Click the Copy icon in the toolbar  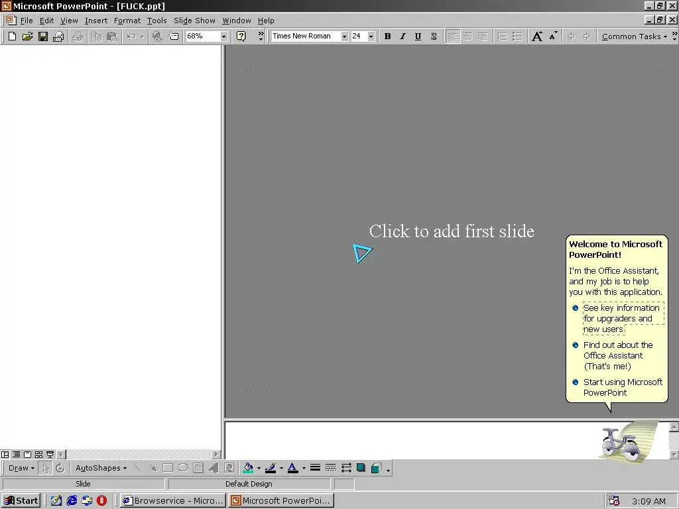point(97,36)
